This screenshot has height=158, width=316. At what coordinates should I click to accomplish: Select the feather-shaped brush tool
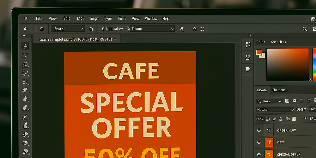coord(25,90)
